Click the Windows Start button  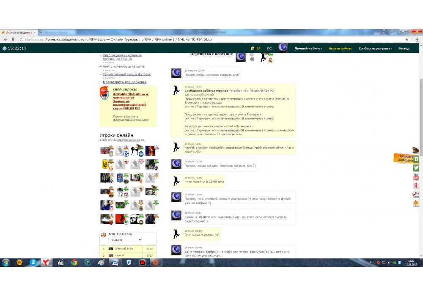tap(6, 262)
